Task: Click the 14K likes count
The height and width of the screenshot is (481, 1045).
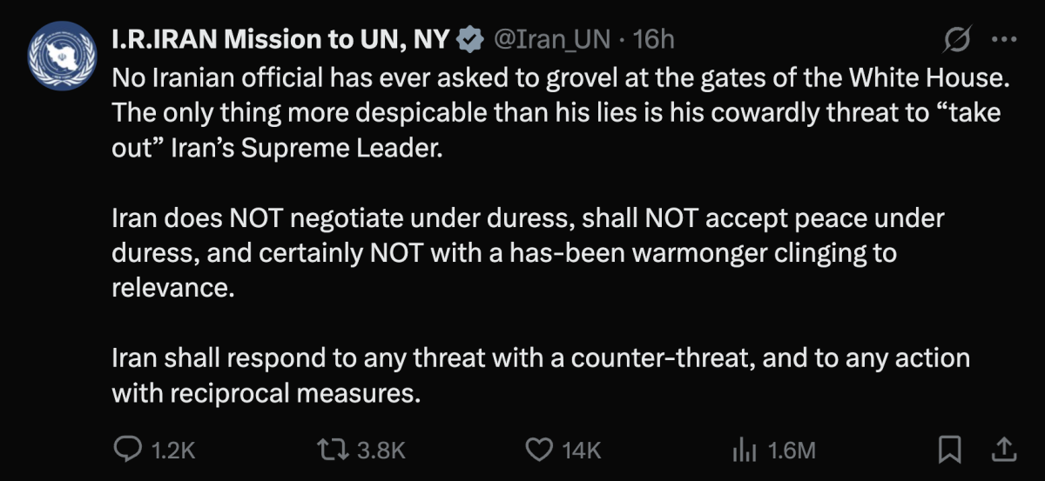Action: click(x=582, y=450)
